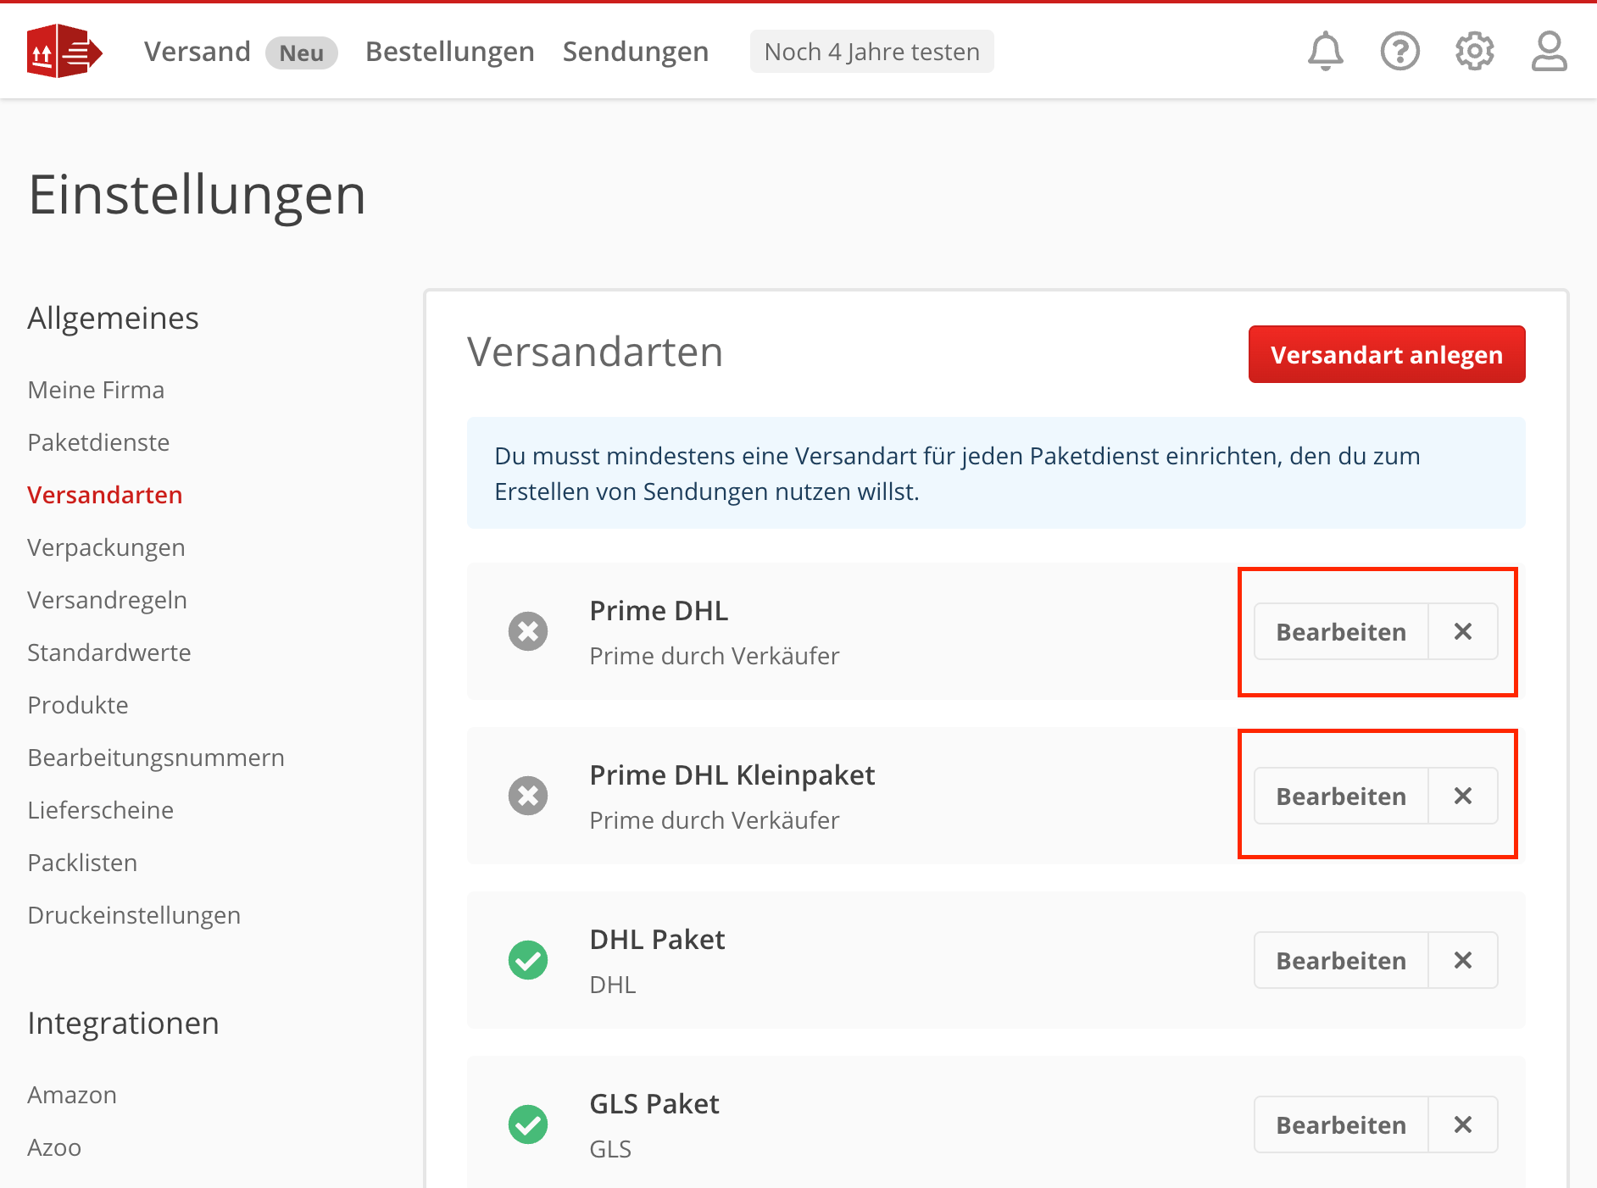Delete the DHL Paket shipping method
Image resolution: width=1597 pixels, height=1188 pixels.
click(1463, 960)
